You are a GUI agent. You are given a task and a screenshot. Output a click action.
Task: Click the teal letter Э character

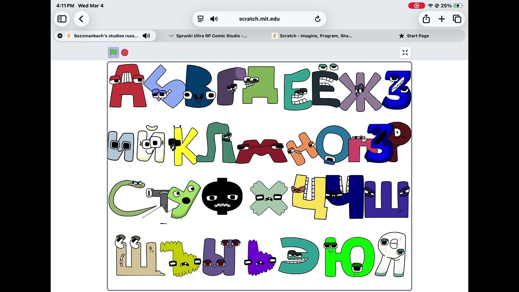tap(298, 255)
